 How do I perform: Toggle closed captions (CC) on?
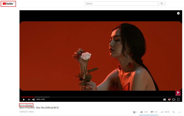(x=165, y=100)
